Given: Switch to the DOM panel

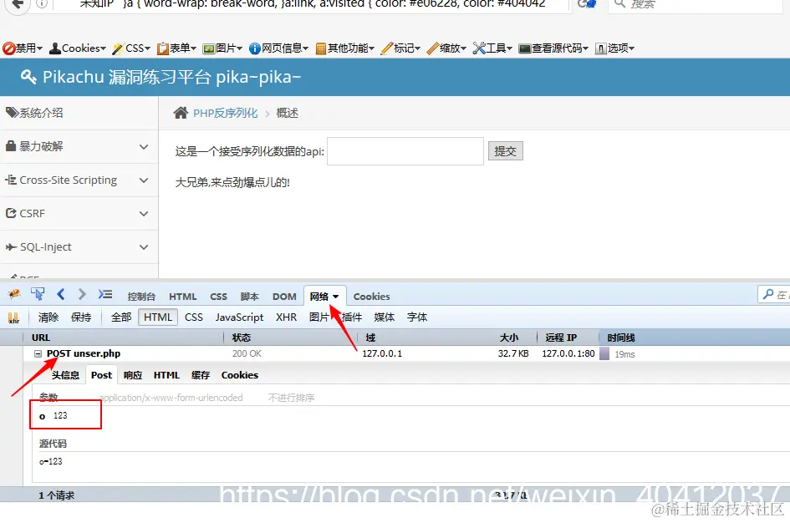Looking at the screenshot, I should (284, 297).
